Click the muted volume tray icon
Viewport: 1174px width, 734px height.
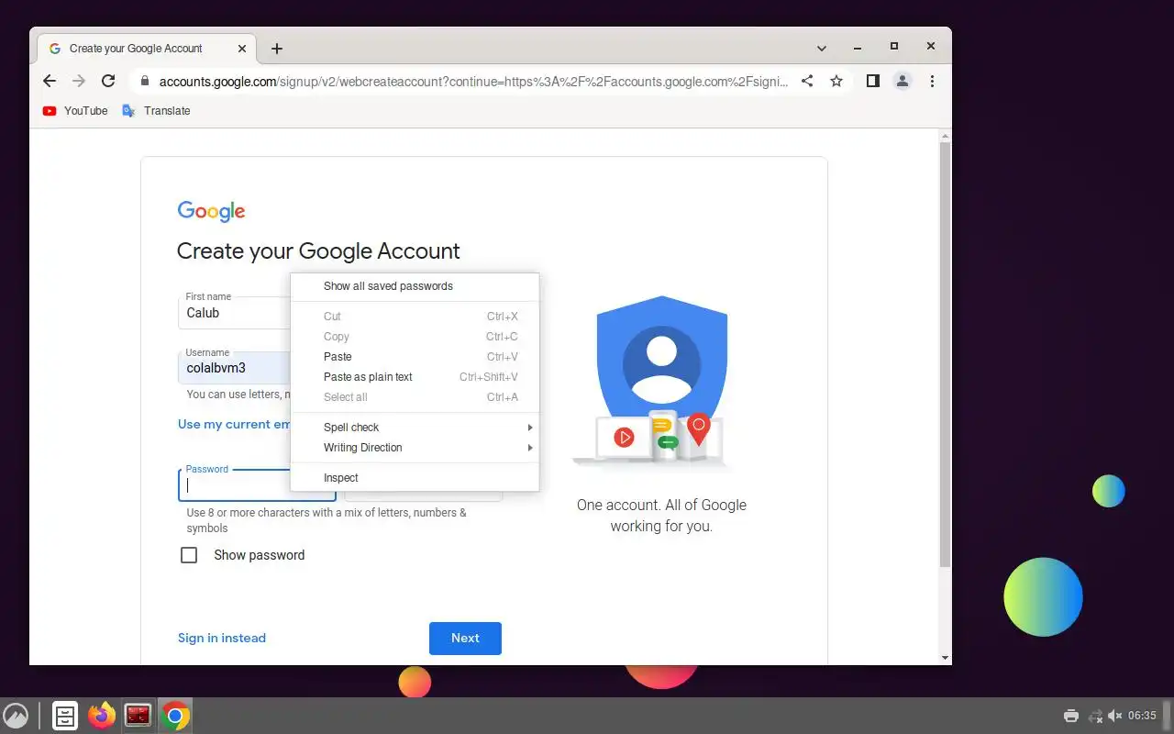[1115, 716]
